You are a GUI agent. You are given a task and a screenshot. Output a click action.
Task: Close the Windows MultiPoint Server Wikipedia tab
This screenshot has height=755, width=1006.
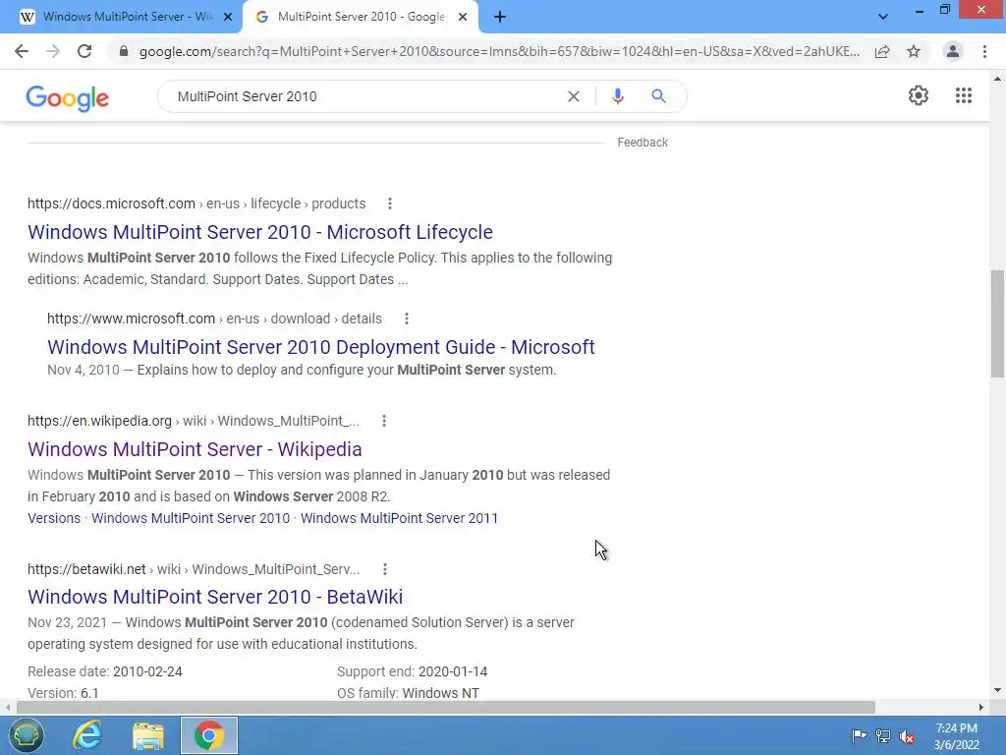[x=227, y=18]
